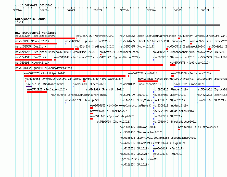Select nsv5428177 (ByrskaBishop2022) label

[x=118, y=57]
